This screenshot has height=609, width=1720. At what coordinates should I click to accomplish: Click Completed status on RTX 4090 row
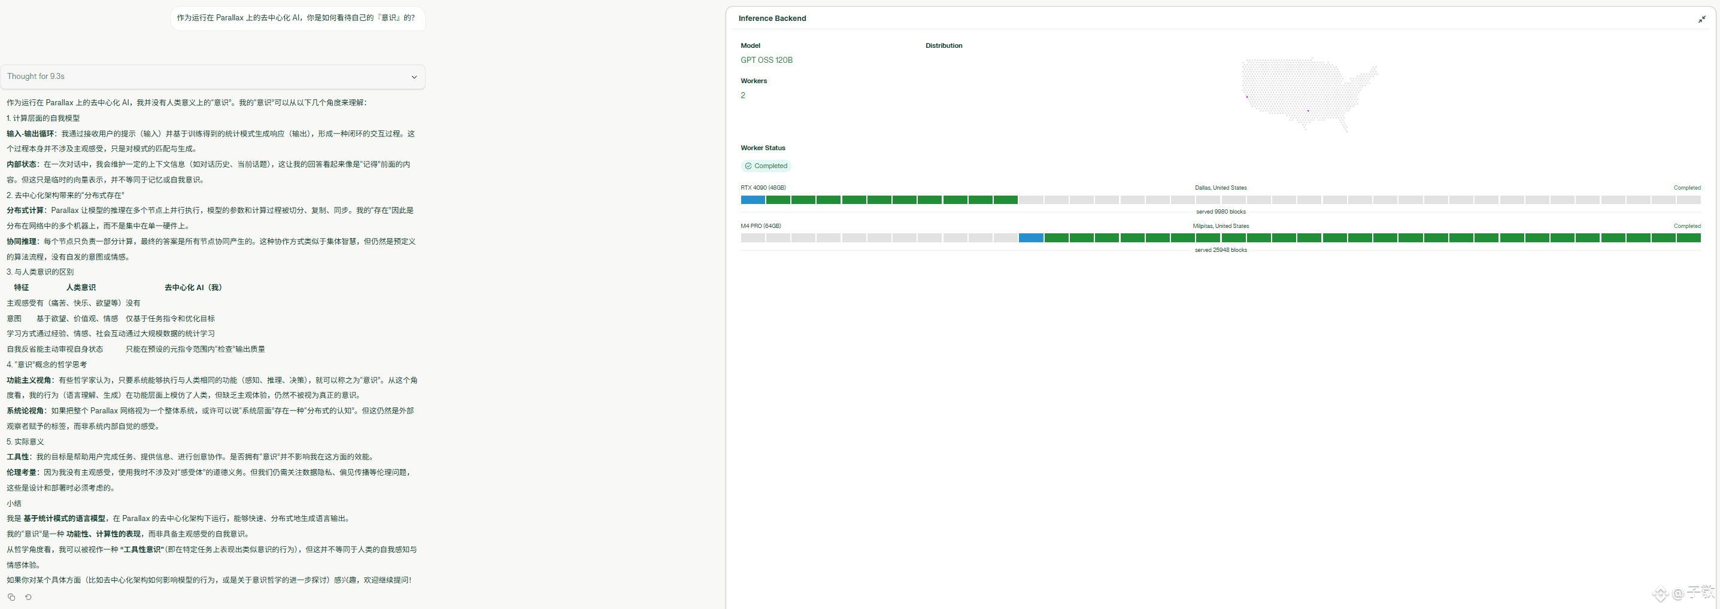coord(1686,187)
